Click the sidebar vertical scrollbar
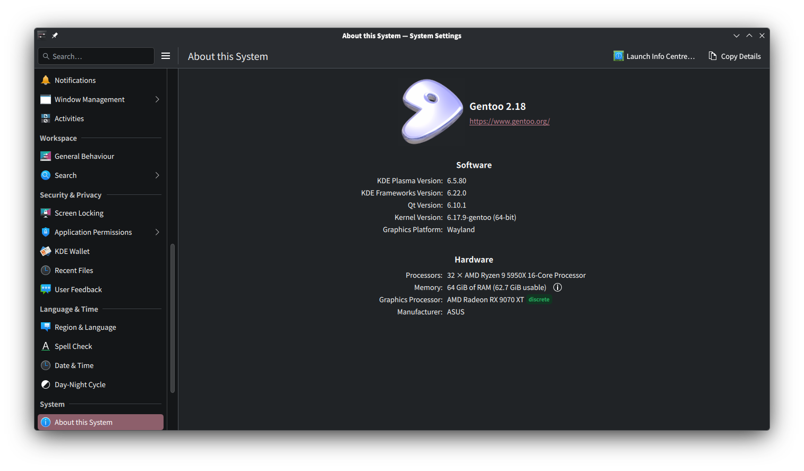This screenshot has height=471, width=804. pos(172,318)
